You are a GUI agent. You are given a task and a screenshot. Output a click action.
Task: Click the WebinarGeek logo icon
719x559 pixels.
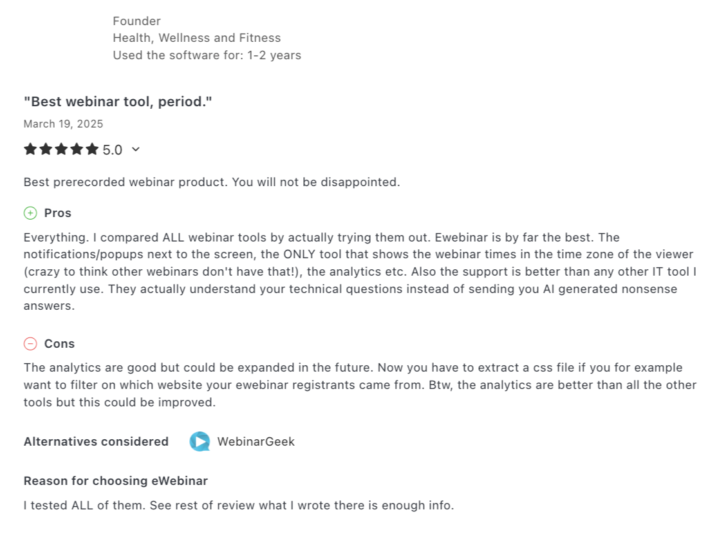tap(200, 441)
